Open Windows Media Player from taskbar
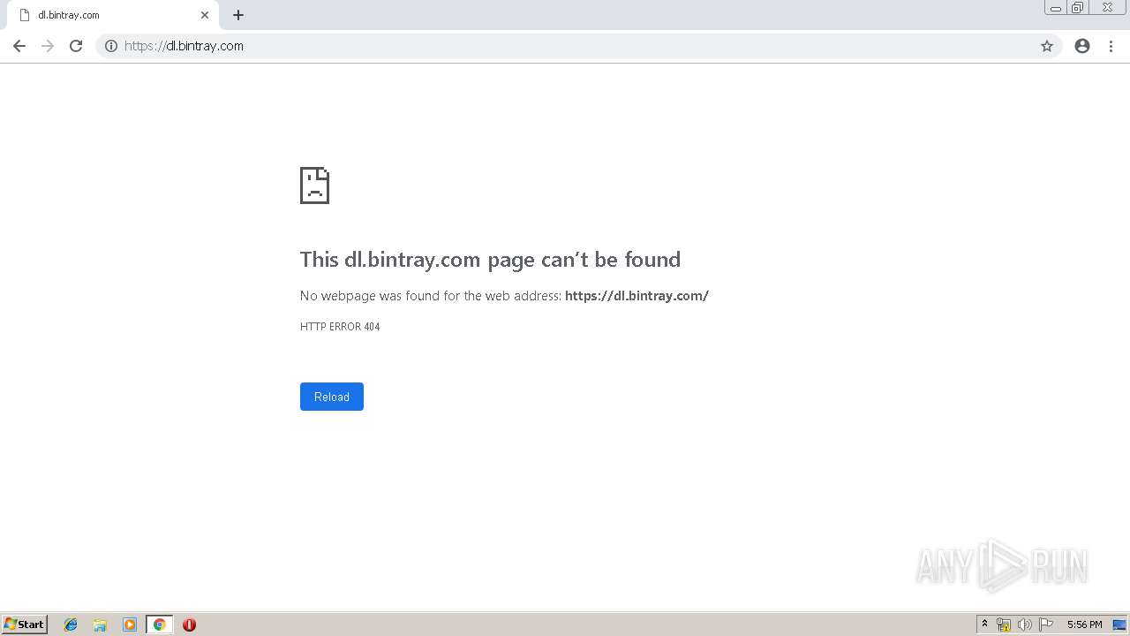1130x636 pixels. pos(130,625)
